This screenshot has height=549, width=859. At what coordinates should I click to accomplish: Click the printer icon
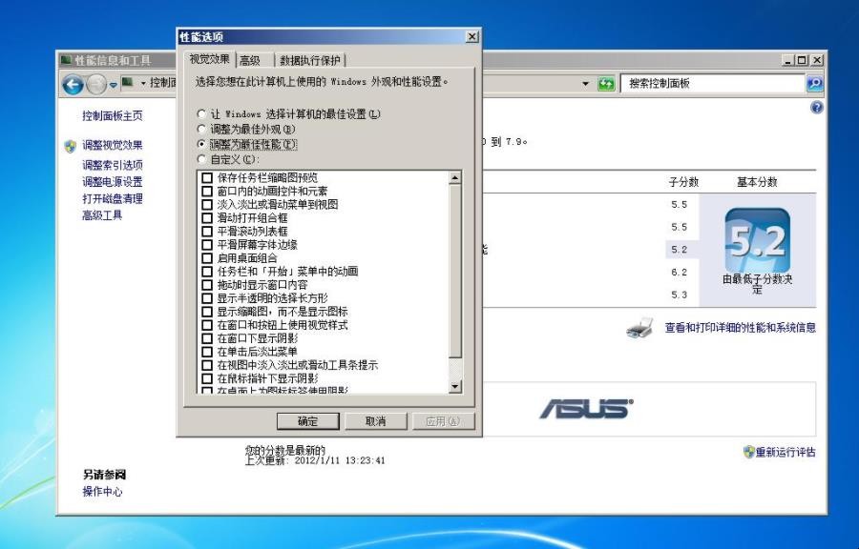pyautogui.click(x=639, y=328)
